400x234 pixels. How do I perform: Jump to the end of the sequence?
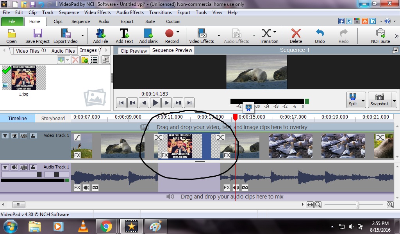coord(189,103)
